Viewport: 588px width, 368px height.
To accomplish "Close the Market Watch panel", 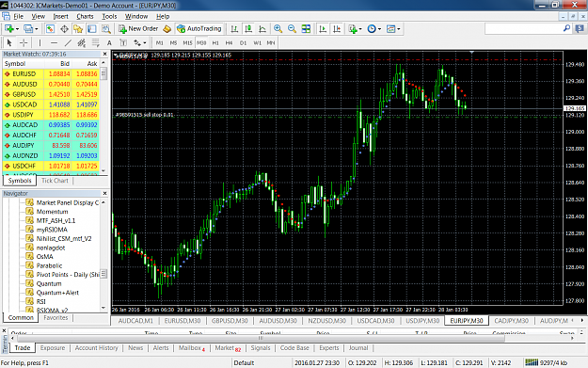I will [105, 55].
